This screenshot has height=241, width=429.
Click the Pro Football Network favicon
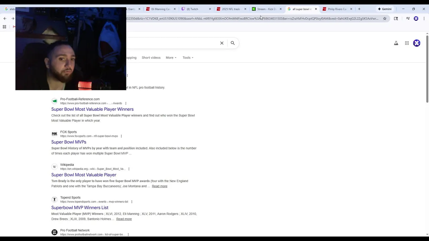tap(54, 232)
